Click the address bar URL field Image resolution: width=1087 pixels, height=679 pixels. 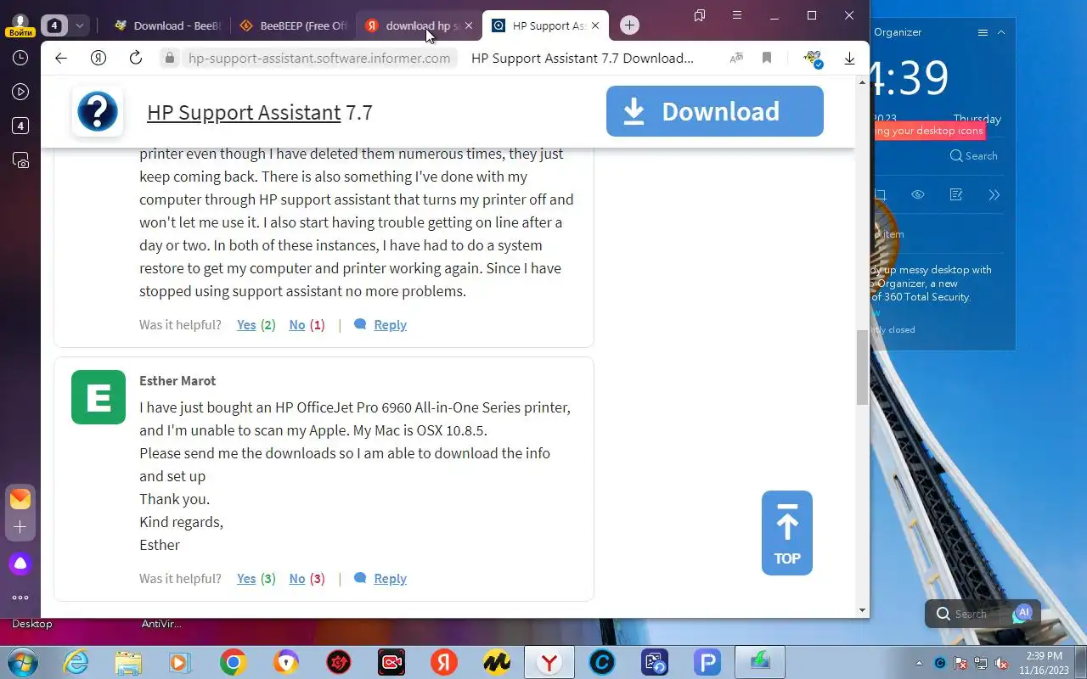319,58
